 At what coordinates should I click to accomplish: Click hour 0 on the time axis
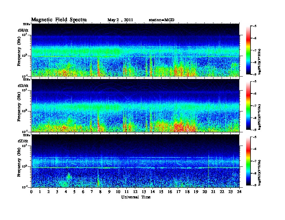click(x=31, y=192)
